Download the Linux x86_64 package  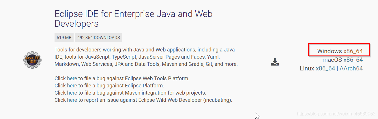[x=325, y=68]
